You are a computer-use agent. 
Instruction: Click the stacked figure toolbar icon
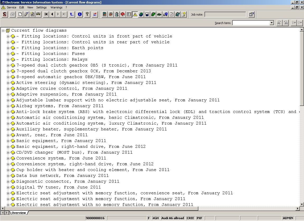(116, 14)
